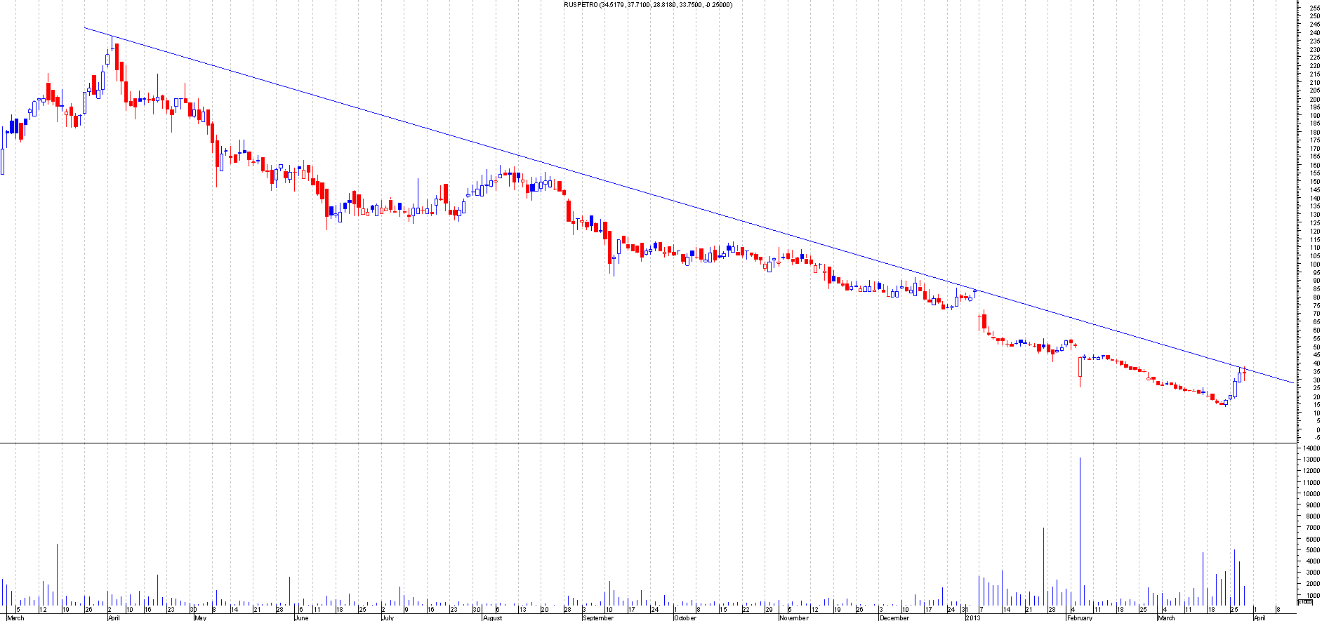Click the divider between price and volume panes
Image resolution: width=1322 pixels, height=621 pixels.
click(646, 443)
